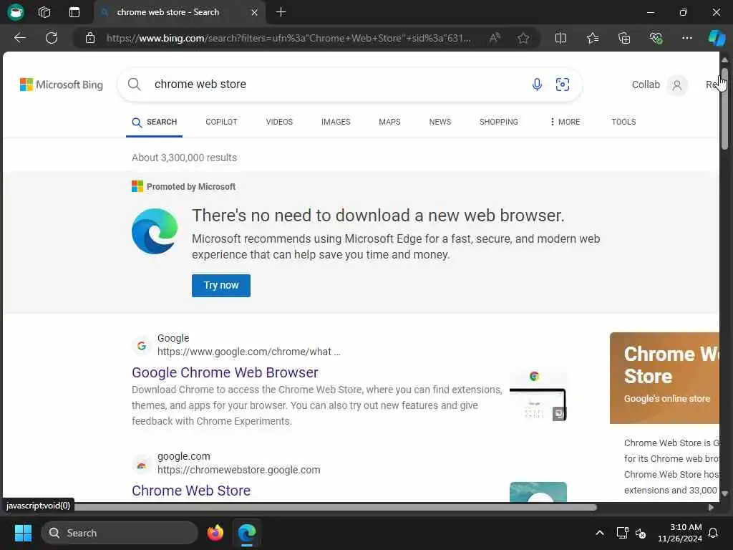The height and width of the screenshot is (550, 733).
Task: Click the address bar URL
Action: click(x=288, y=38)
